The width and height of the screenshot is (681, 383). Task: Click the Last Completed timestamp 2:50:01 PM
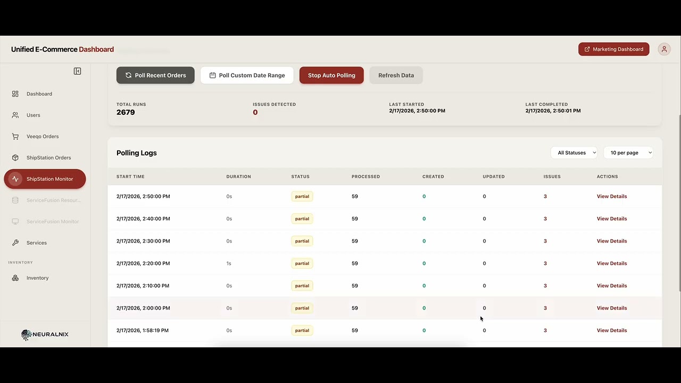click(x=553, y=111)
